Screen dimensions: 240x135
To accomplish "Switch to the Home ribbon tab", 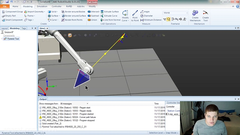I will [x=15, y=6].
